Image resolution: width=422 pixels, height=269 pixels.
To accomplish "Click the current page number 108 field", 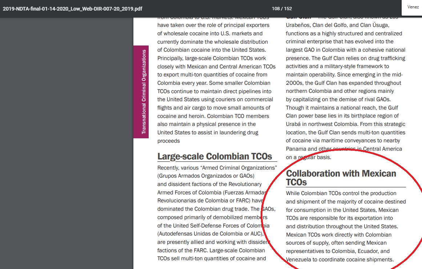I will tap(276, 9).
